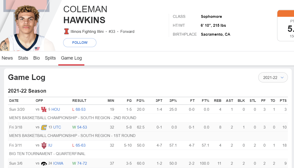Image resolution: width=294 pixels, height=168 pixels.
Task: Switch to the News tab
Action: coord(7,58)
